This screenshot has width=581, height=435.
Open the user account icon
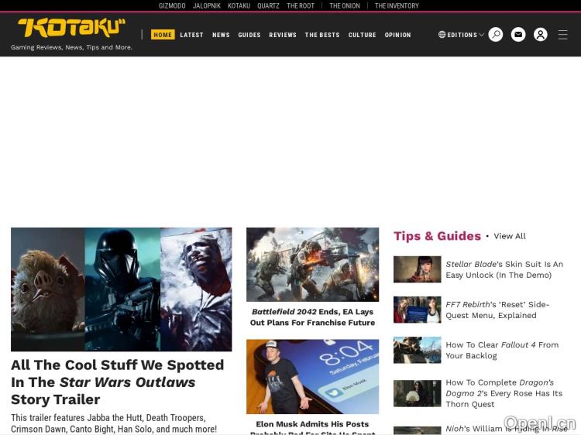click(x=541, y=35)
